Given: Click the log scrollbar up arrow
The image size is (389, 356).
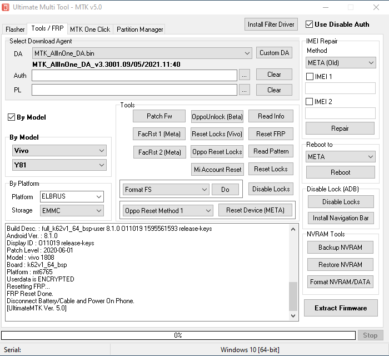Looking at the screenshot, I should (293, 229).
